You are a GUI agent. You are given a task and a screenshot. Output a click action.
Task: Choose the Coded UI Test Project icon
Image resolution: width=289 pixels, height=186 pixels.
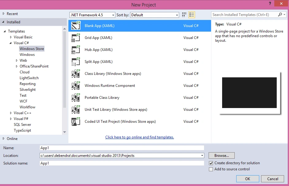(76, 122)
